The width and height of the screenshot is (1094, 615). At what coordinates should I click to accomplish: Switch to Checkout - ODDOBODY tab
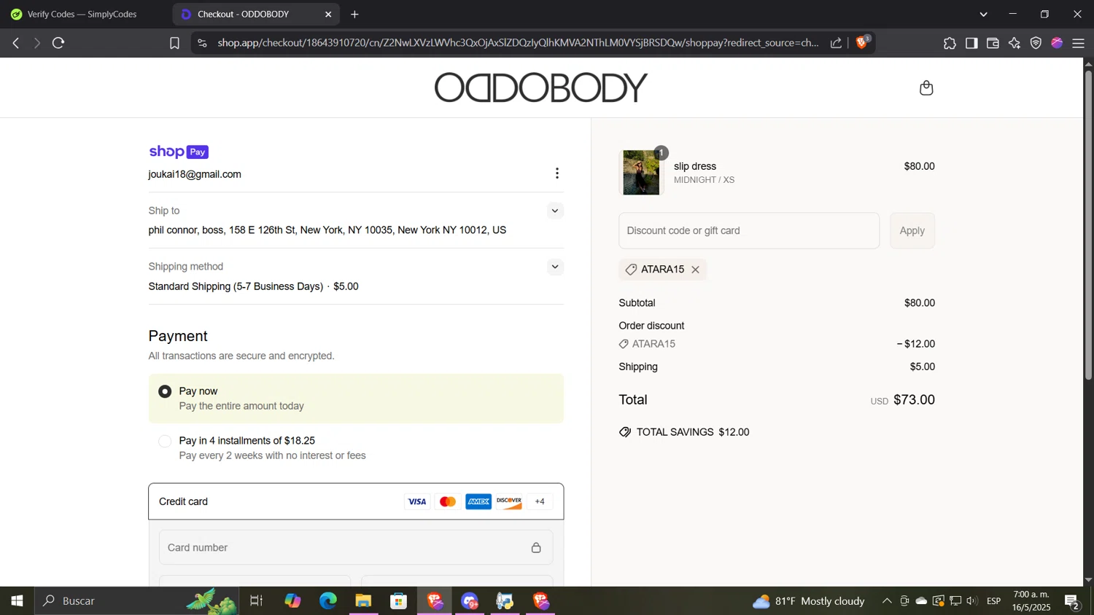tap(255, 15)
